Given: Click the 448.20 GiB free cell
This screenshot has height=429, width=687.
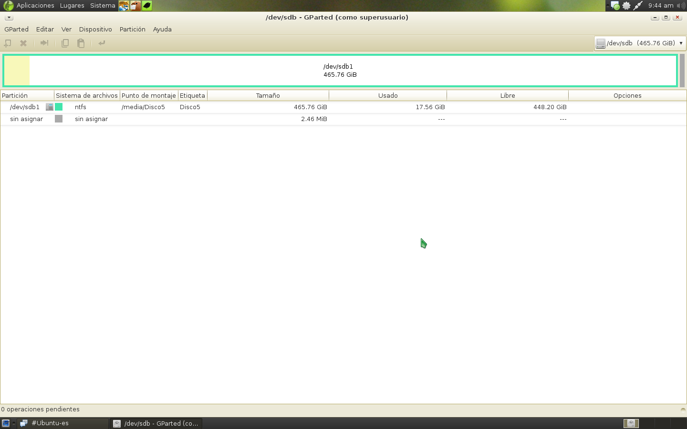Looking at the screenshot, I should [550, 107].
